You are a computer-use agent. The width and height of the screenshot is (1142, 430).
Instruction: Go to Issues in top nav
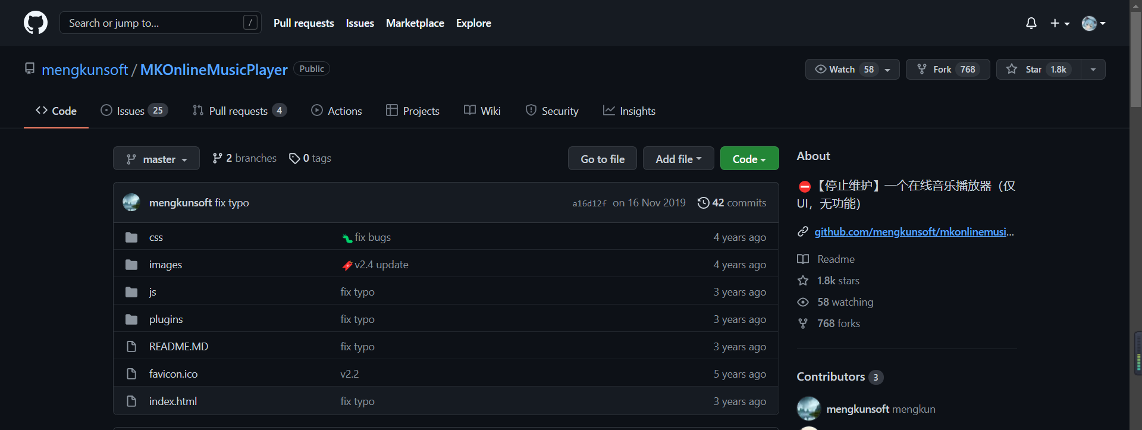[360, 23]
